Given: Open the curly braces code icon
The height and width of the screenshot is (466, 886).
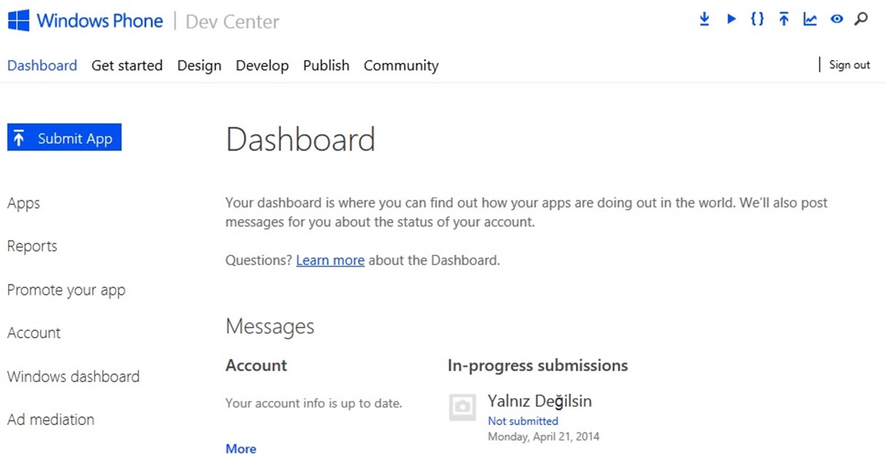Looking at the screenshot, I should pos(757,20).
